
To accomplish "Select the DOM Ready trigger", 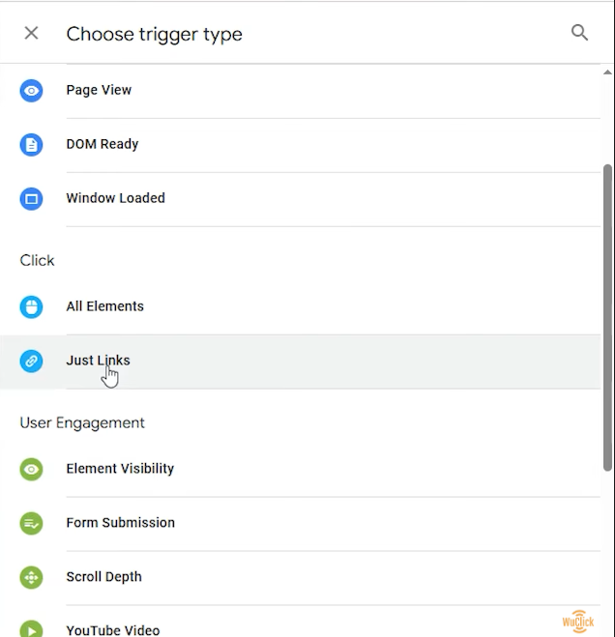I will (301, 145).
